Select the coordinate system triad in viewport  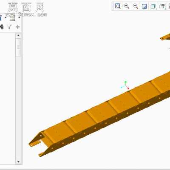click(x=125, y=85)
